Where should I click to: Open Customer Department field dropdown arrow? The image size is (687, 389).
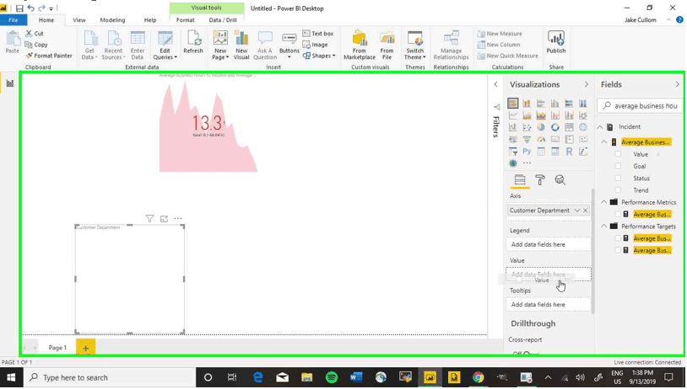pos(577,210)
